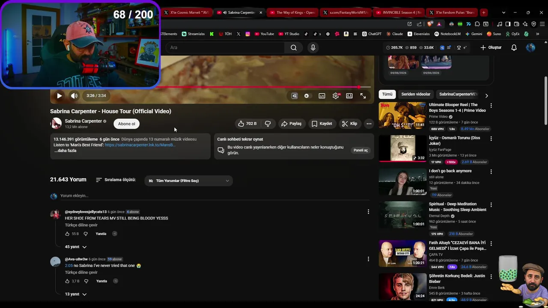Viewport: 548px width, 308px height.
Task: Dislike sydneylovesjellycats13's comment
Action: click(x=86, y=234)
